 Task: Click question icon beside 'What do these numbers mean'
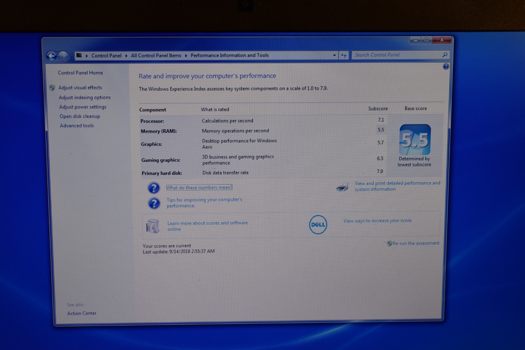[154, 188]
